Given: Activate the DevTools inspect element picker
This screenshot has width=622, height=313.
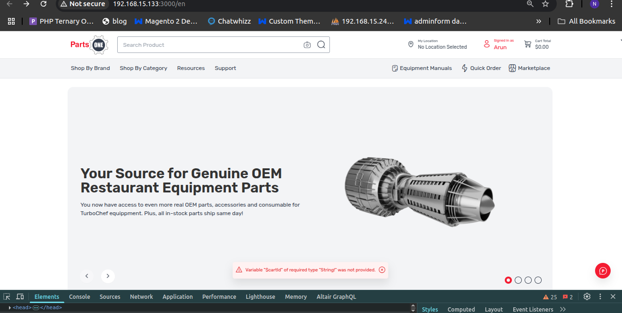Looking at the screenshot, I should tap(7, 296).
